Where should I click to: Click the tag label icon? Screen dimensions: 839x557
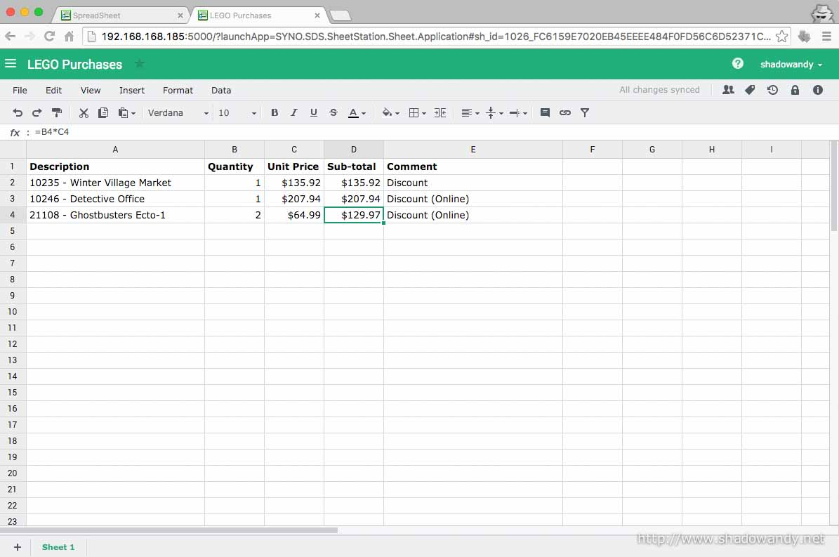(750, 90)
